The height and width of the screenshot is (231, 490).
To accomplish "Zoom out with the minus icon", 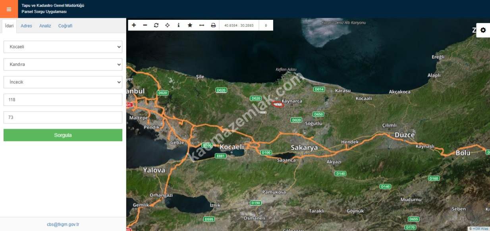I will point(145,25).
